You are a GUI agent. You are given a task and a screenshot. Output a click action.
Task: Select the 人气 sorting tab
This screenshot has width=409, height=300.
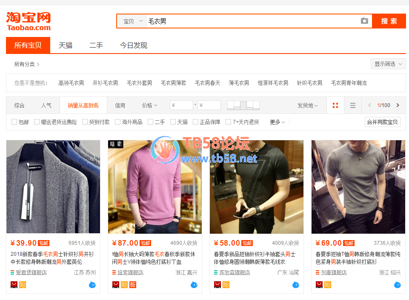pyautogui.click(x=46, y=105)
